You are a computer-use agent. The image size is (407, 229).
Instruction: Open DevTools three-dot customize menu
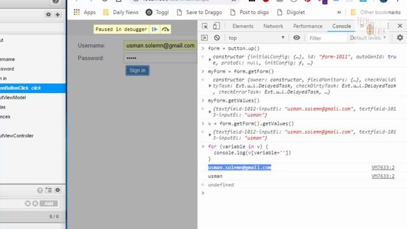(389, 26)
